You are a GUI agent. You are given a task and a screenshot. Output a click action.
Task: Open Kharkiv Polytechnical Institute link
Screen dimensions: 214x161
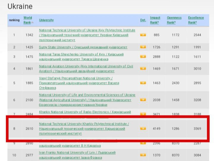84,129
